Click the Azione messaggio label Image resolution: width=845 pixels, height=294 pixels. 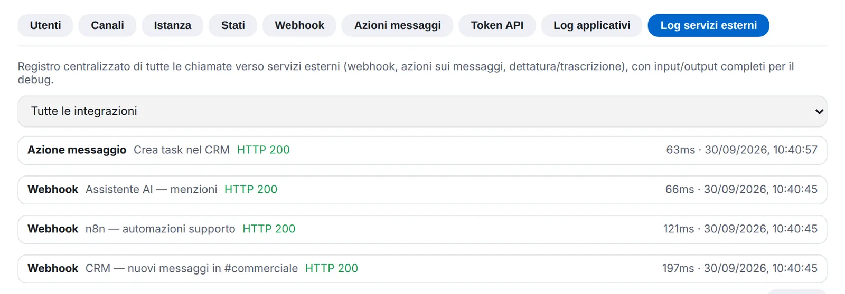(x=77, y=150)
